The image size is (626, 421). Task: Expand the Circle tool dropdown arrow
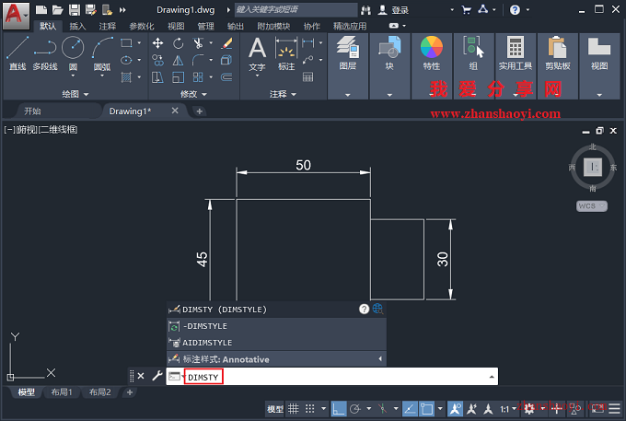point(73,76)
